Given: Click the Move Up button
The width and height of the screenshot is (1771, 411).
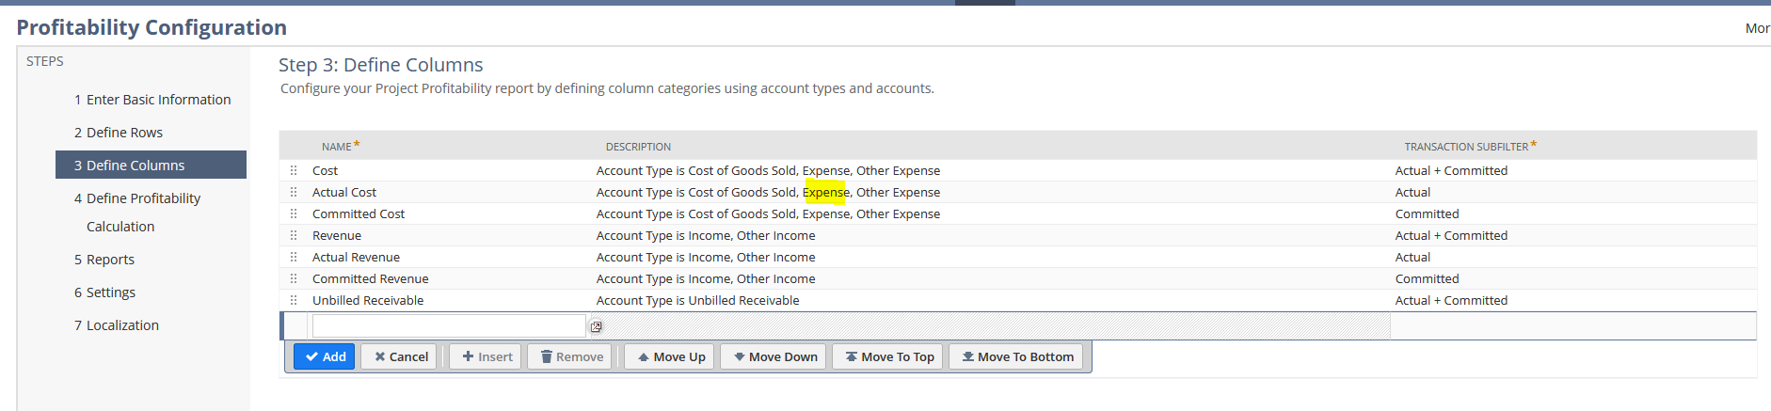Looking at the screenshot, I should tap(670, 356).
